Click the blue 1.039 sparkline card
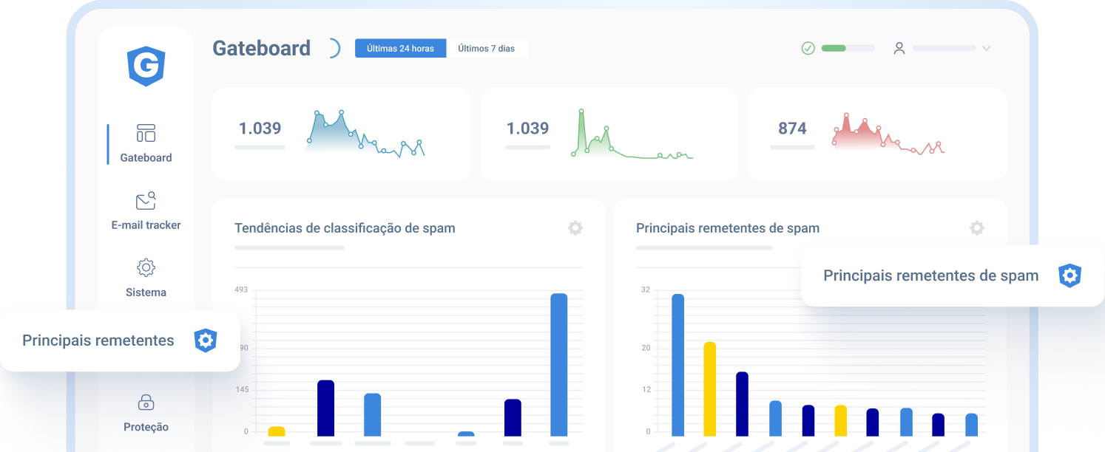This screenshot has width=1105, height=452. click(x=341, y=134)
